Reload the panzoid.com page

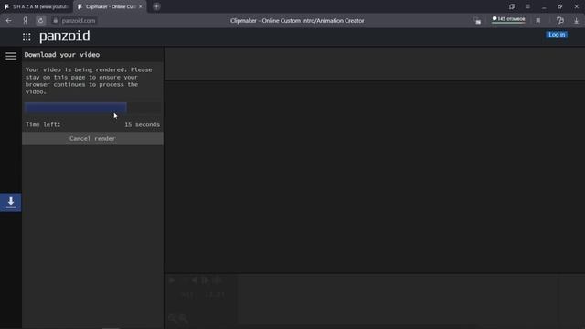[x=40, y=20]
